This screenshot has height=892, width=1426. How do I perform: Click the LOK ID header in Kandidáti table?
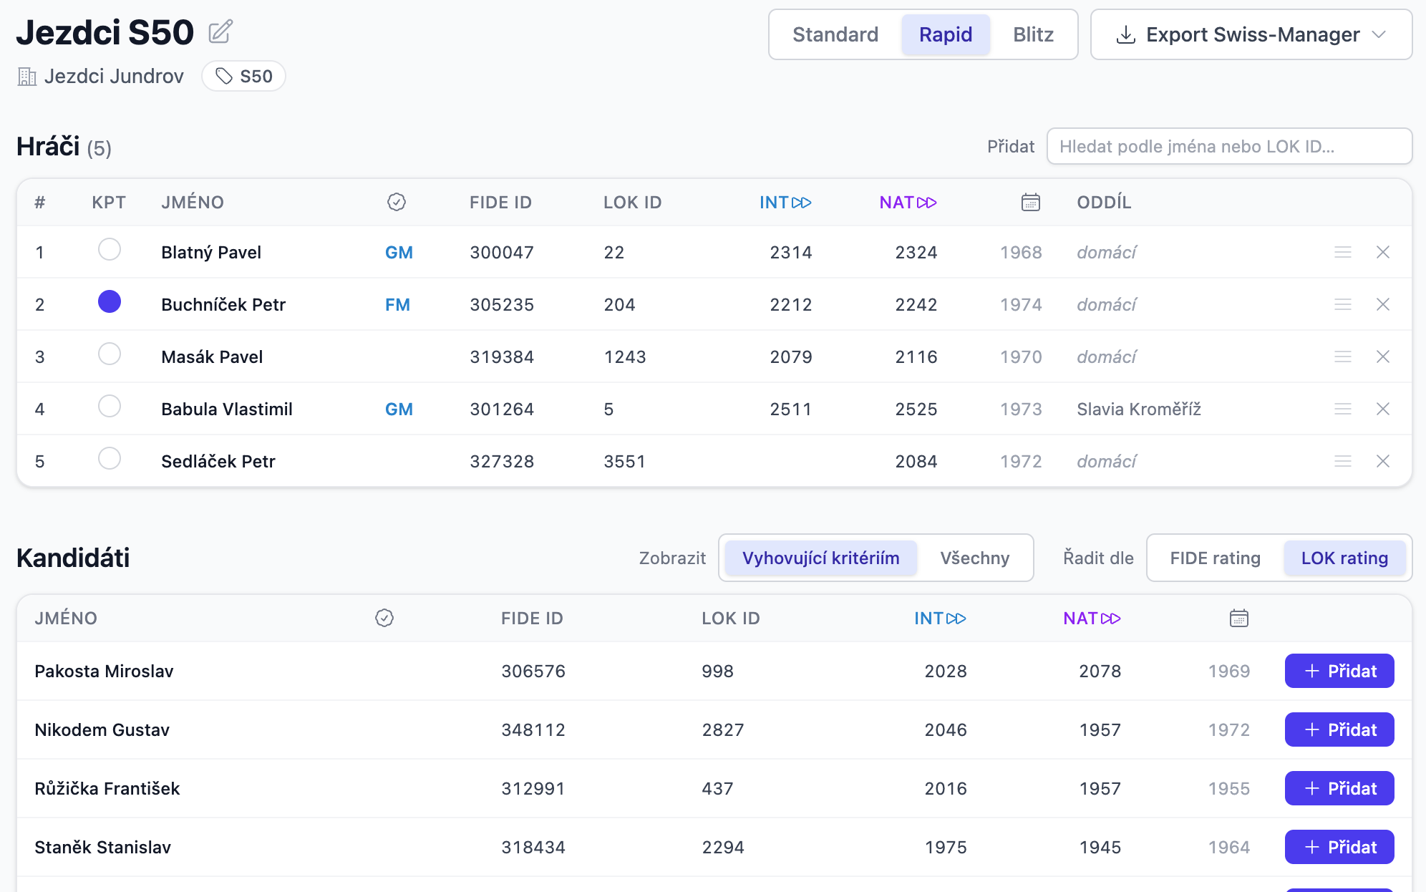[731, 619]
